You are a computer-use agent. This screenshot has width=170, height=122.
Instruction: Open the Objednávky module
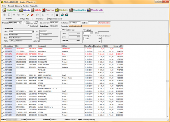pyautogui.click(x=62, y=10)
